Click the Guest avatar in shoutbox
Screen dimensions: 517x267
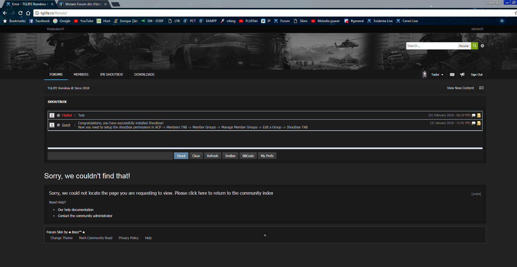point(52,125)
